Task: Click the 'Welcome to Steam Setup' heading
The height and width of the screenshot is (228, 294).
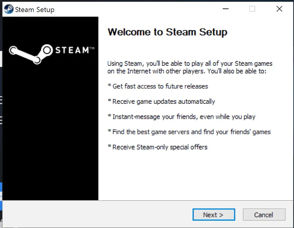Action: pyautogui.click(x=167, y=32)
